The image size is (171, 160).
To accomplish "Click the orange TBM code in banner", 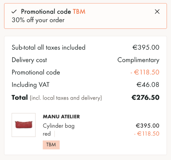I will (x=79, y=12).
